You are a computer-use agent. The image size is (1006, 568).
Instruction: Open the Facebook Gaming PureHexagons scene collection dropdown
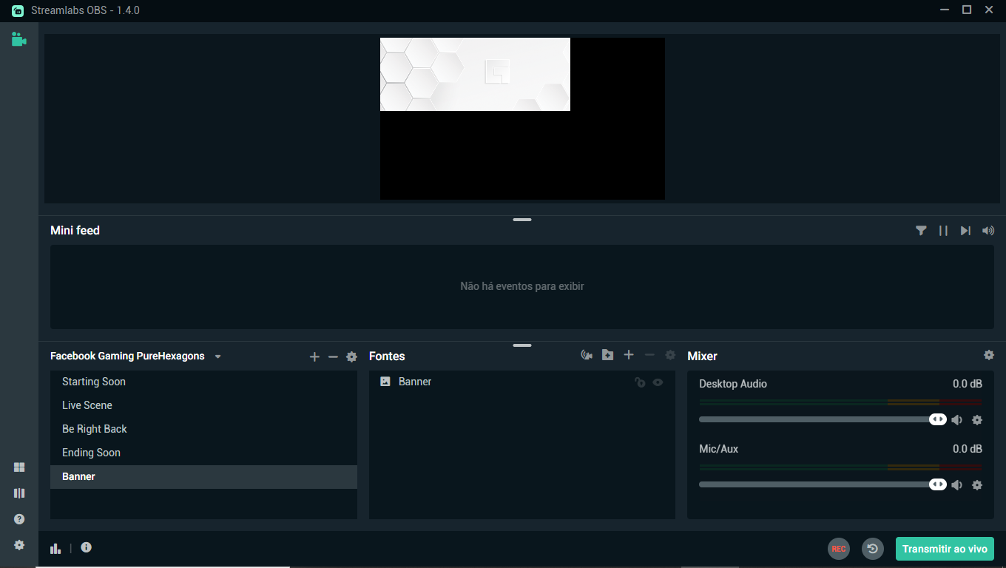tap(217, 356)
